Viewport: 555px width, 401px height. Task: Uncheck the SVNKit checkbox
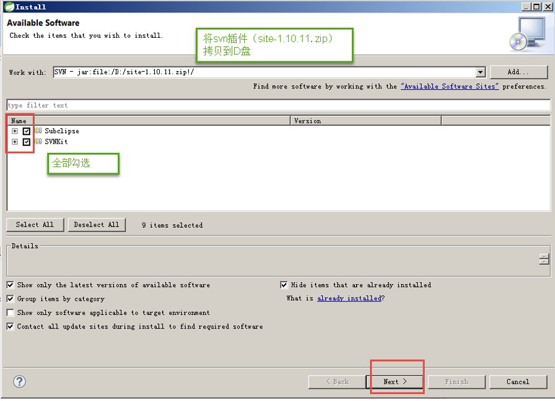(27, 142)
